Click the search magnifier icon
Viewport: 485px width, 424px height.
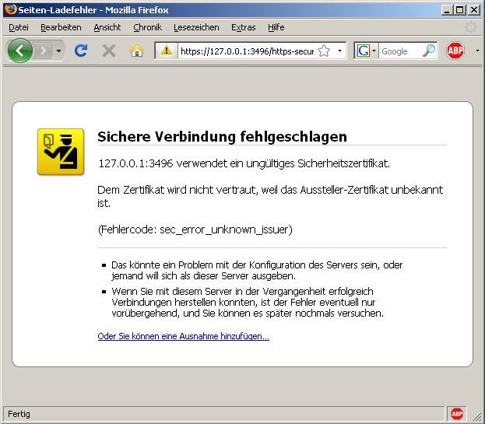point(429,51)
